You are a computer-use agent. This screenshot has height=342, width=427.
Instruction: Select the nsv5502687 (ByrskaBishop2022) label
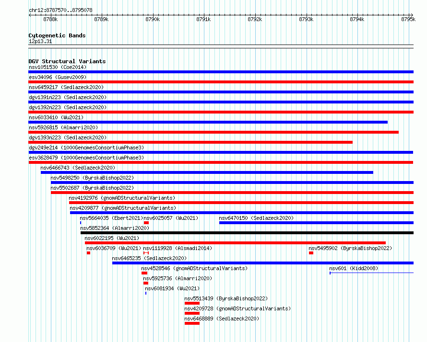[x=92, y=188]
